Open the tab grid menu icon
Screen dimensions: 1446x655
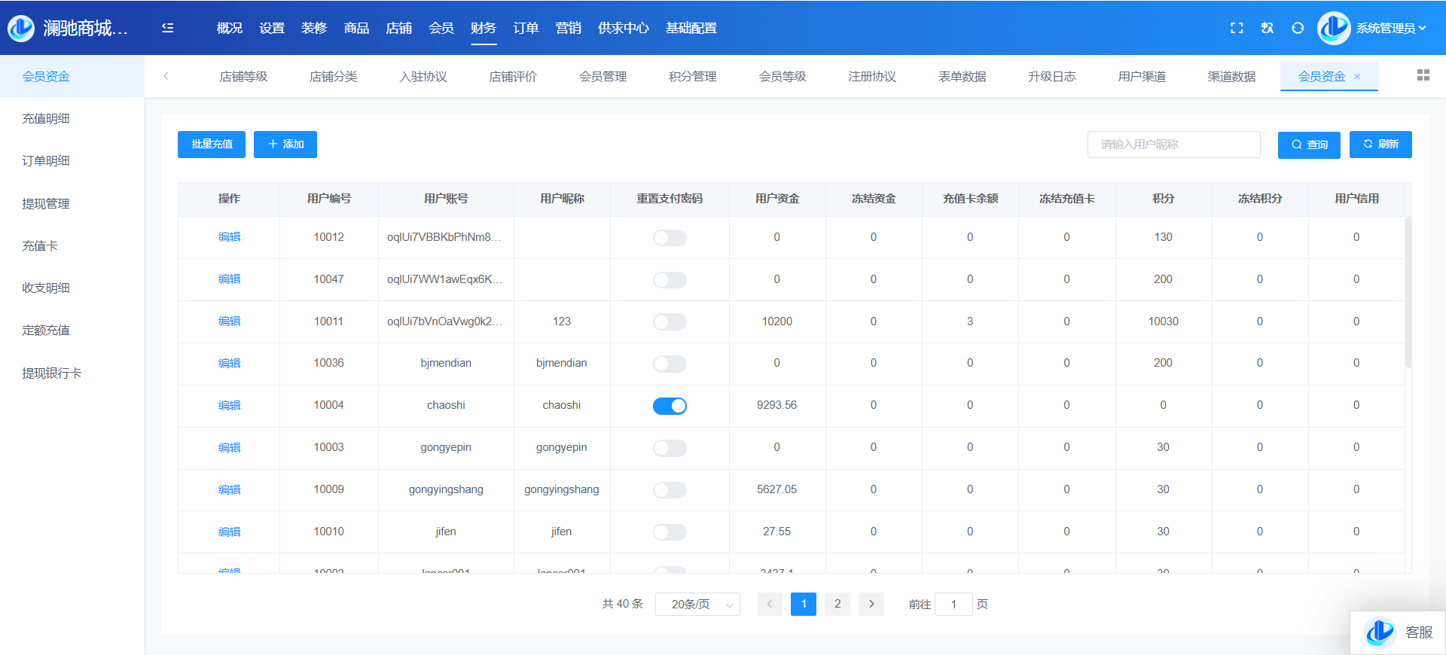(x=1423, y=75)
